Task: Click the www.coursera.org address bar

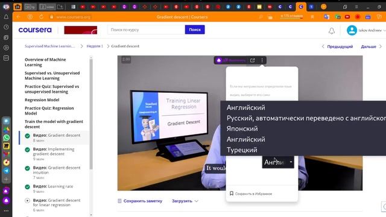Action: pos(74,17)
